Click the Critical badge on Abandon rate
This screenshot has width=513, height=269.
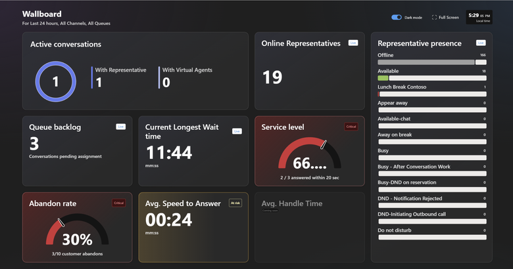(119, 203)
